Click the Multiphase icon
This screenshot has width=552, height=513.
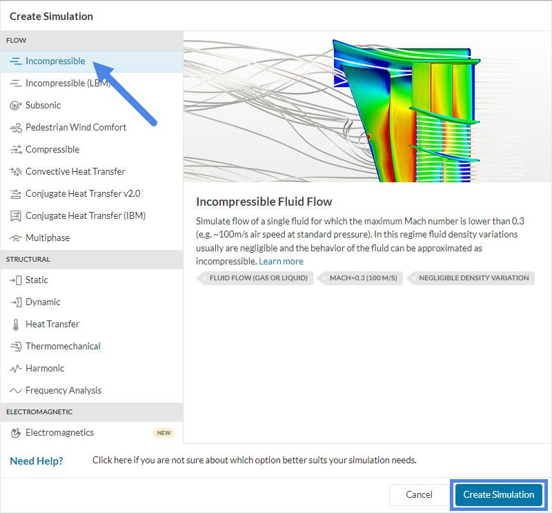15,238
